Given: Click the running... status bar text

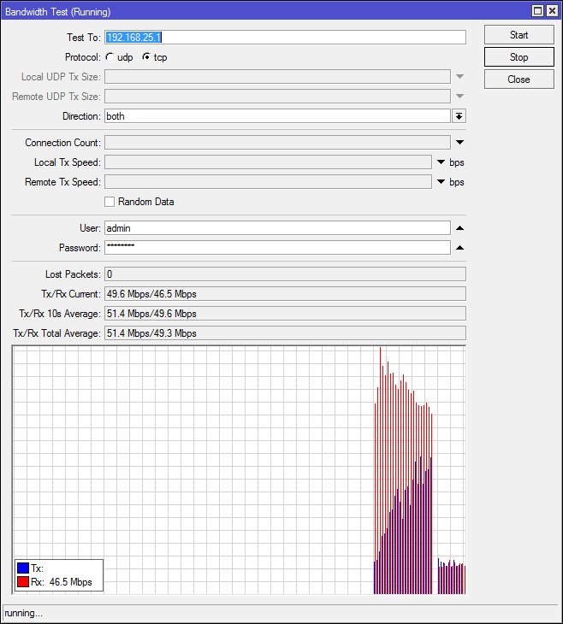Looking at the screenshot, I should (x=23, y=613).
